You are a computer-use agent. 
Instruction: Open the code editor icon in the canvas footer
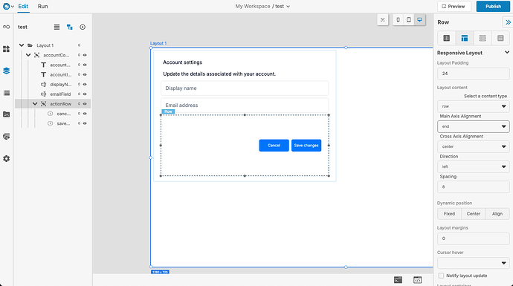click(417, 280)
